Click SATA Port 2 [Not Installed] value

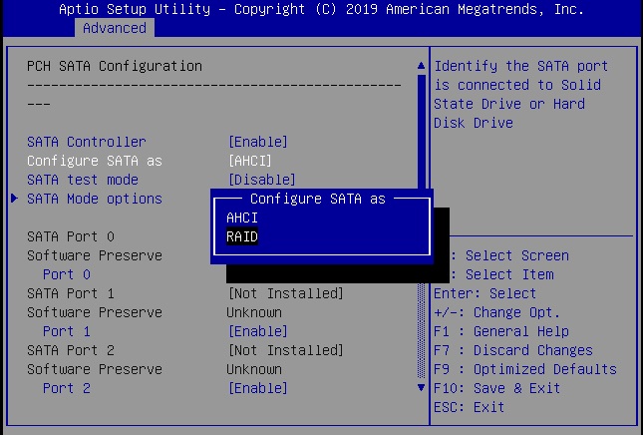click(x=285, y=350)
